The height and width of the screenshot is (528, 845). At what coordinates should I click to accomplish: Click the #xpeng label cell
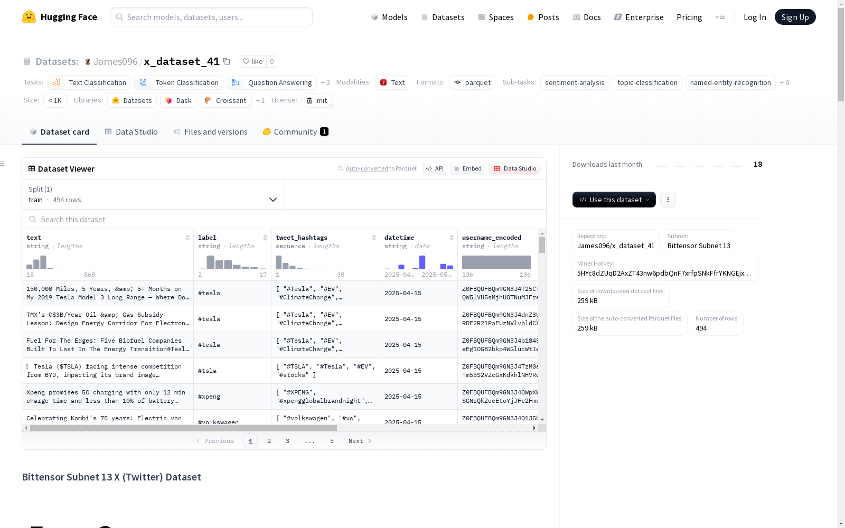(x=232, y=397)
